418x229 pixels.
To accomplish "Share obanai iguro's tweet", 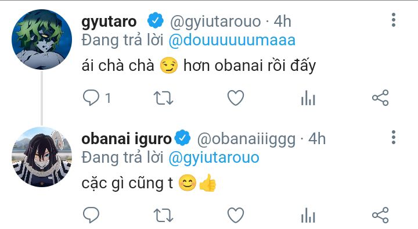I will 380,215.
